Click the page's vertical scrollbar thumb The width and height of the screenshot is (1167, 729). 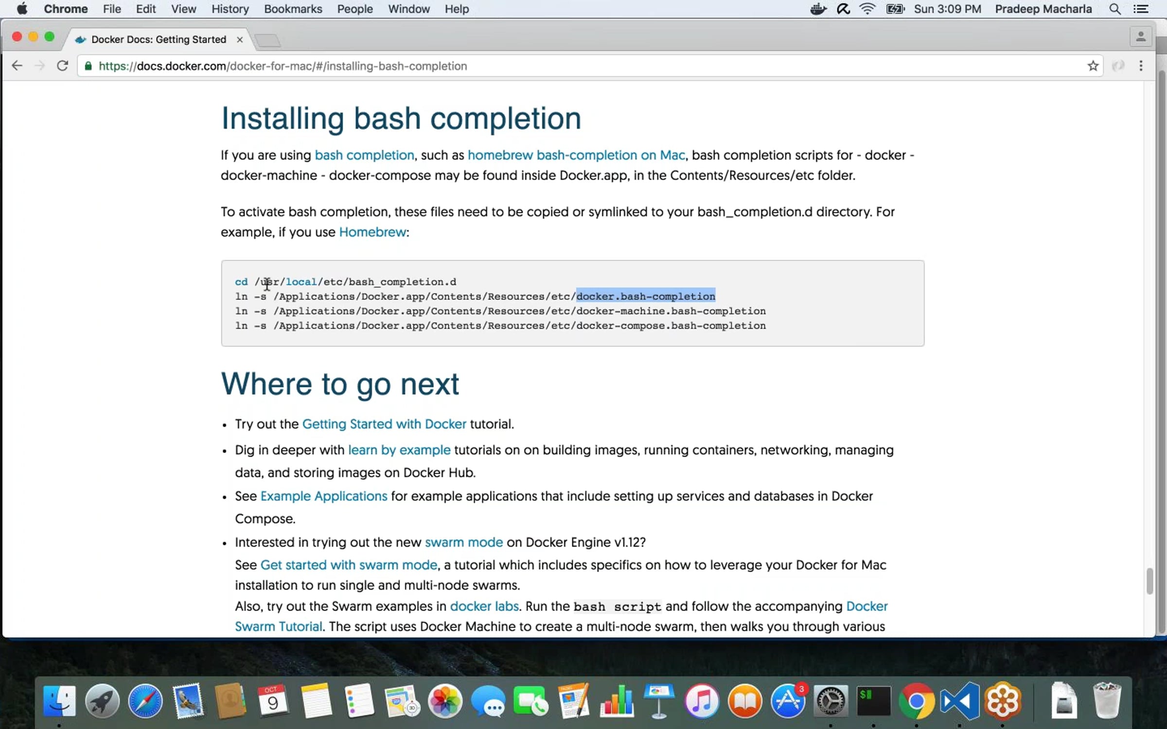pos(1149,581)
